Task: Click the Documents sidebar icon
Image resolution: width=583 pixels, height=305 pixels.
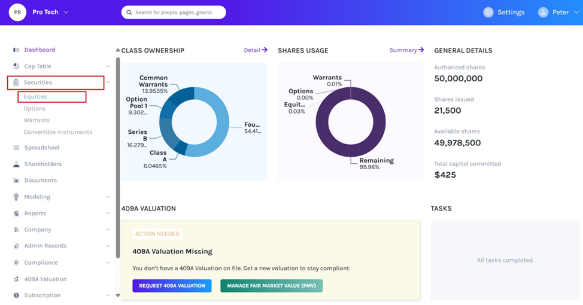Action: point(16,180)
